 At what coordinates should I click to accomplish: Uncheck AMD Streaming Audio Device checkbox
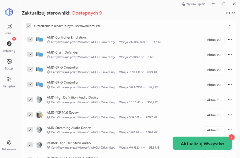click(30, 130)
